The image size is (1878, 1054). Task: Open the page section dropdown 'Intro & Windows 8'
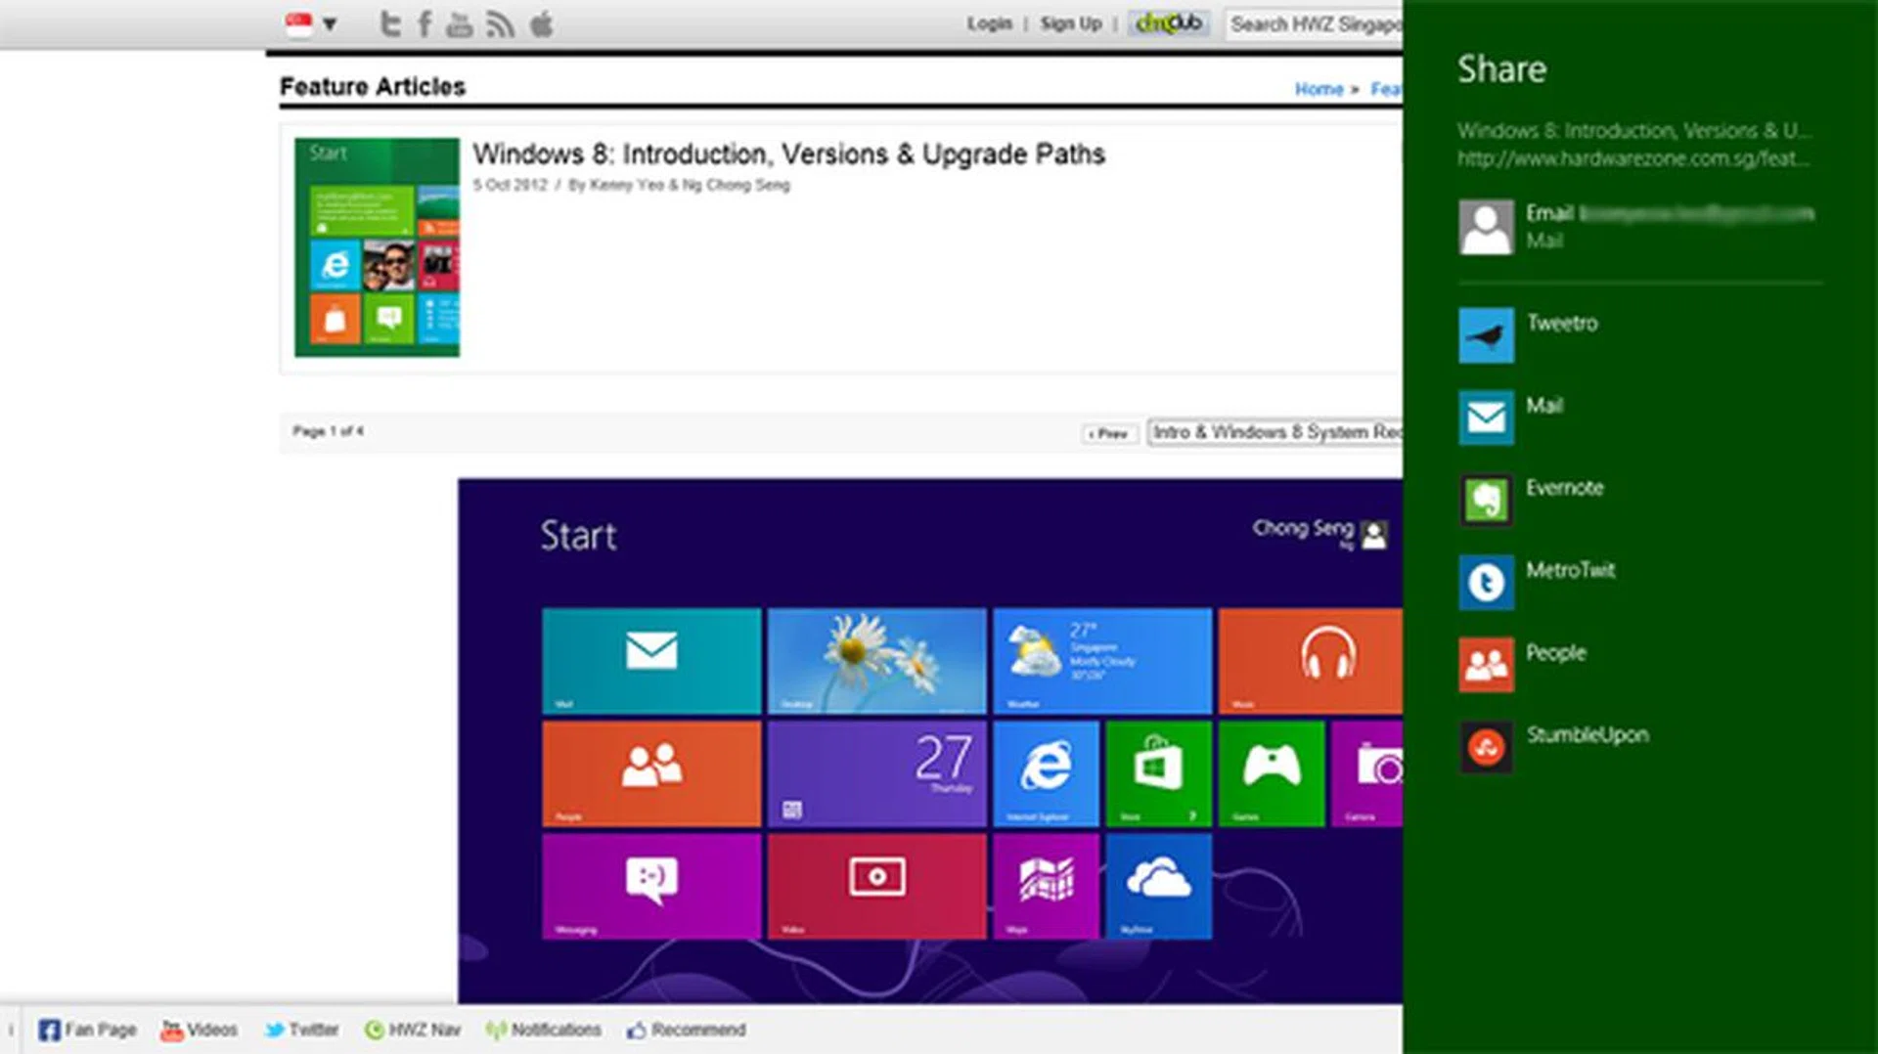point(1275,432)
